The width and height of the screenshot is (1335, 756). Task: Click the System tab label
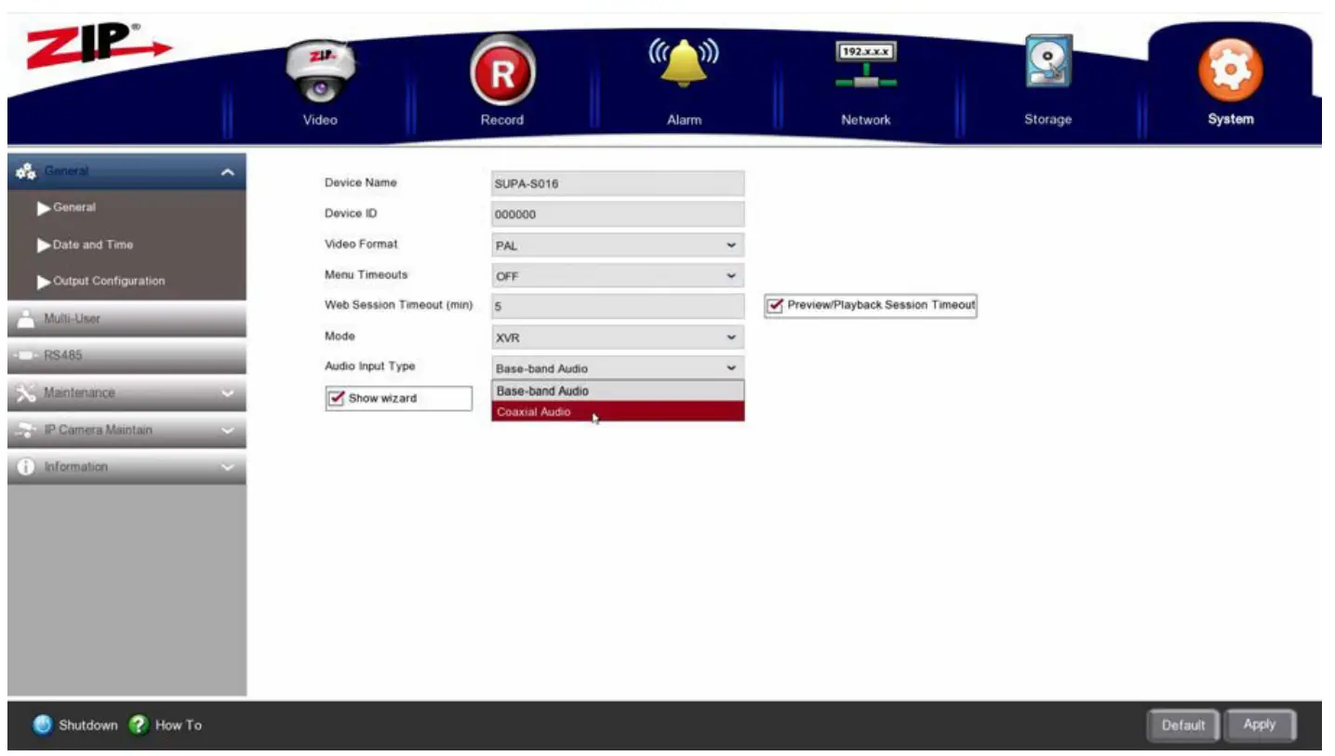click(x=1231, y=119)
